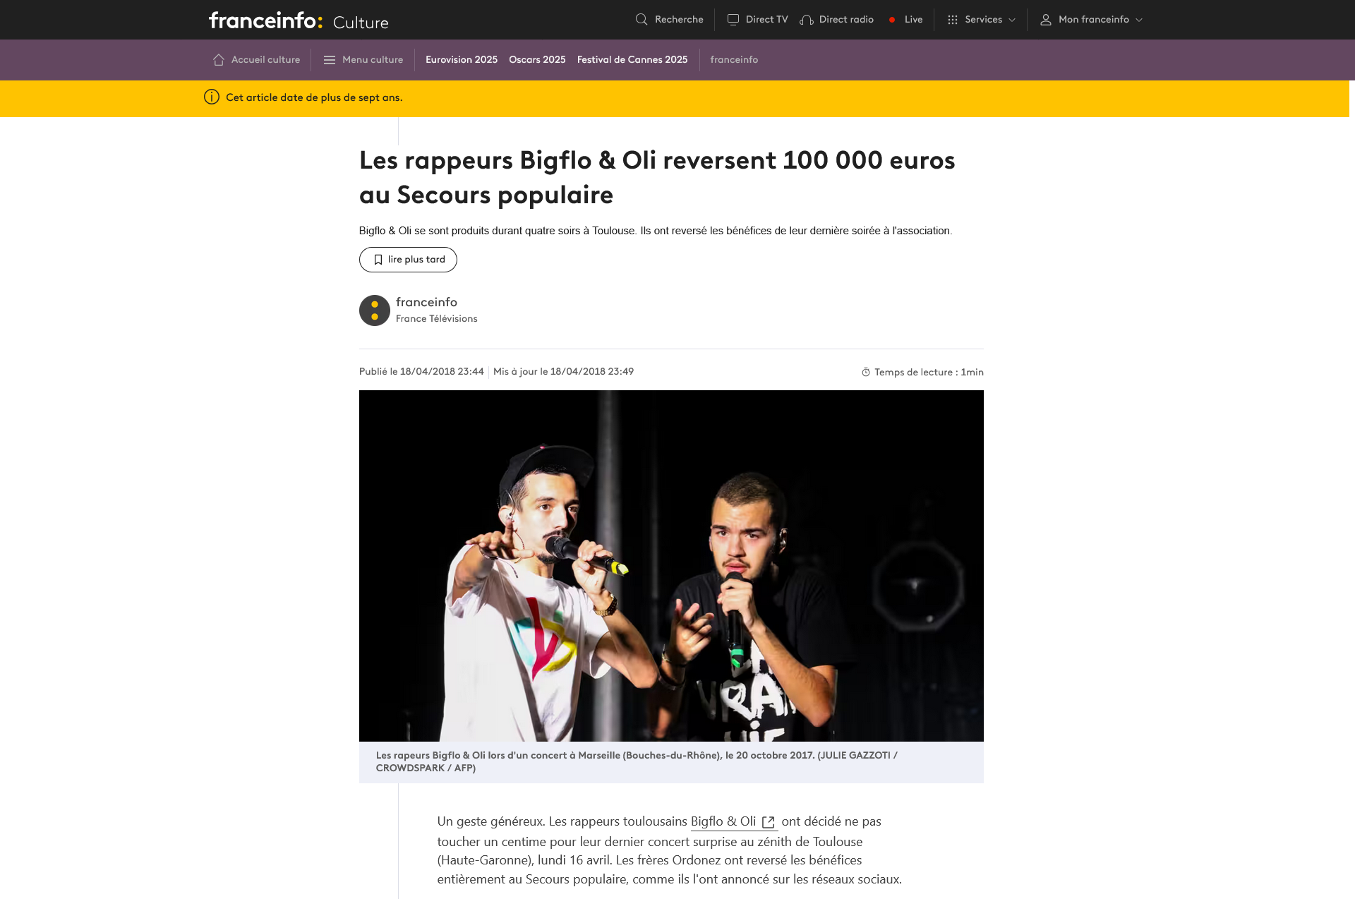Click the Mon franceinfo user icon
This screenshot has height=899, width=1355.
[1046, 20]
